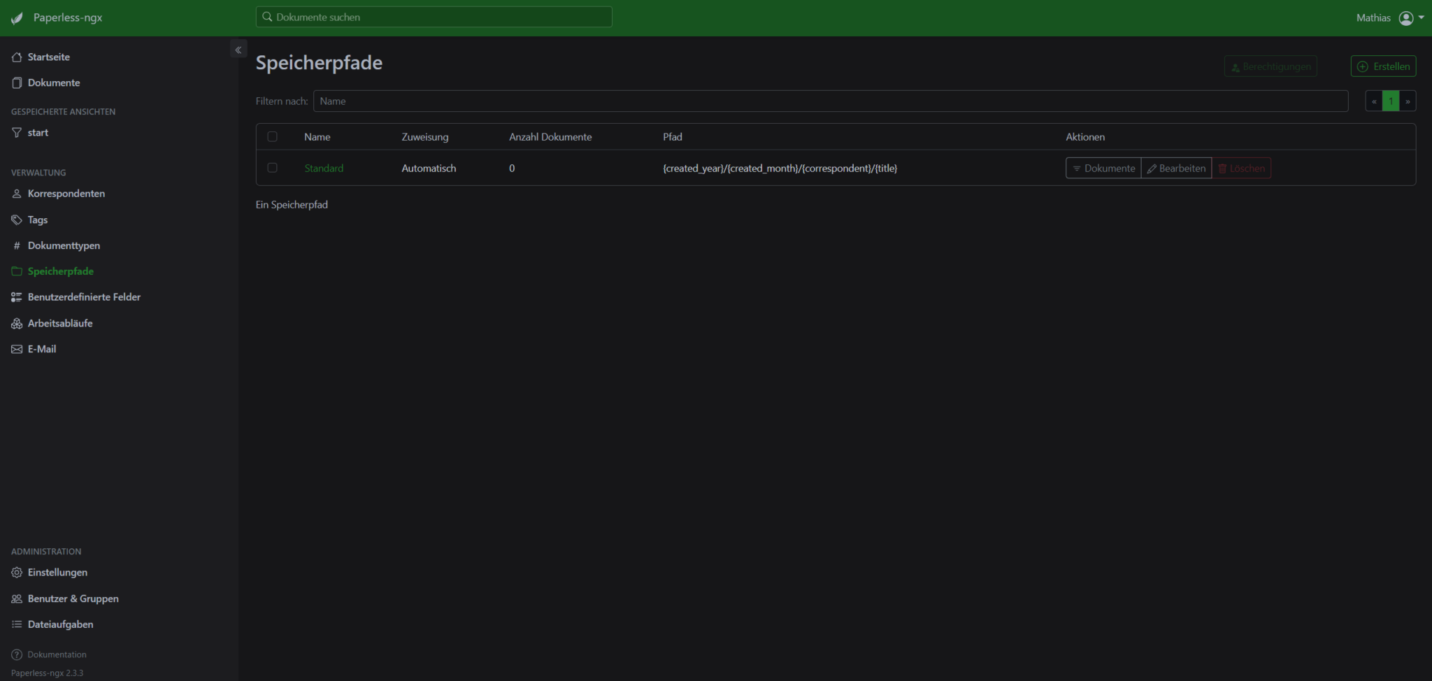This screenshot has width=1432, height=681.
Task: Click the Paperless-ngx leaf logo
Action: (16, 17)
